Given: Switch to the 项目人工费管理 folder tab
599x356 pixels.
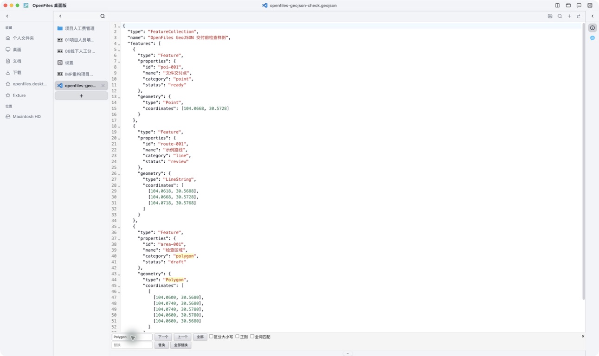Looking at the screenshot, I should pos(81,28).
